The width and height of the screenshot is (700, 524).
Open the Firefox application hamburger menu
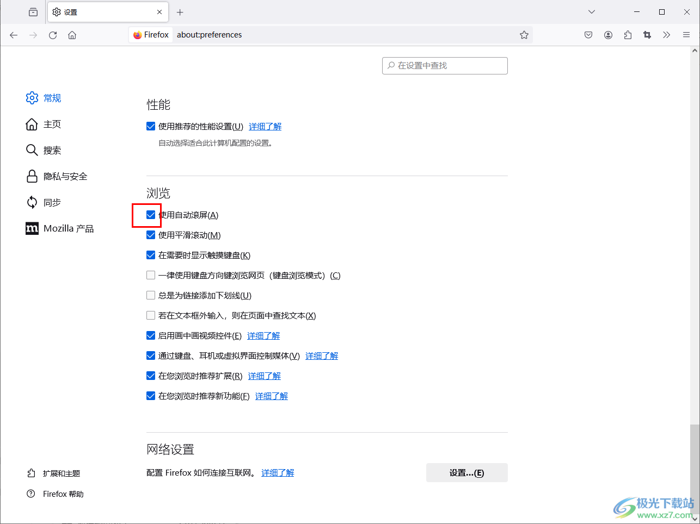686,35
